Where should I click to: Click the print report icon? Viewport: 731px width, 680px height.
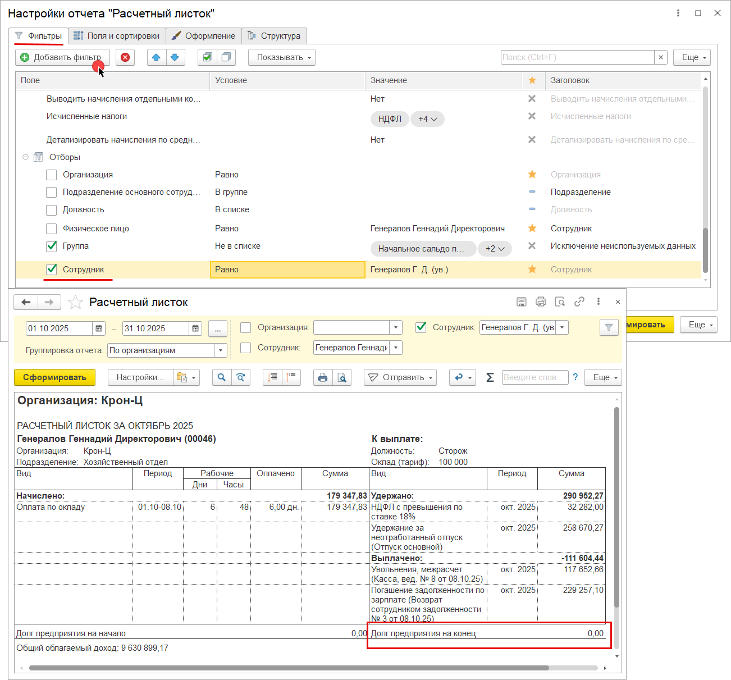pyautogui.click(x=322, y=377)
